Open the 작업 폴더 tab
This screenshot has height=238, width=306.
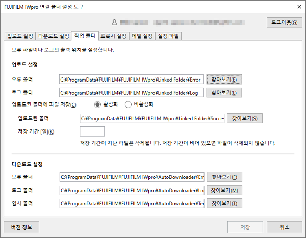pos(85,36)
